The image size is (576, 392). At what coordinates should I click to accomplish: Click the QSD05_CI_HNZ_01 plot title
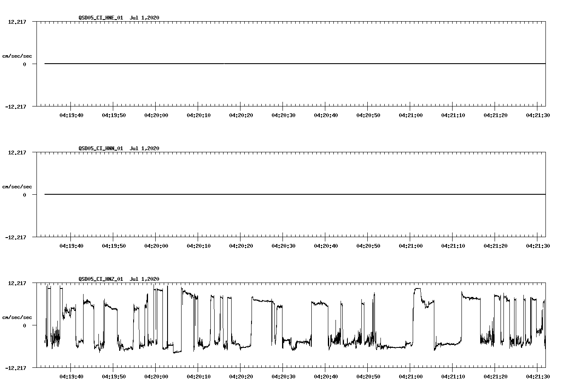pyautogui.click(x=119, y=279)
